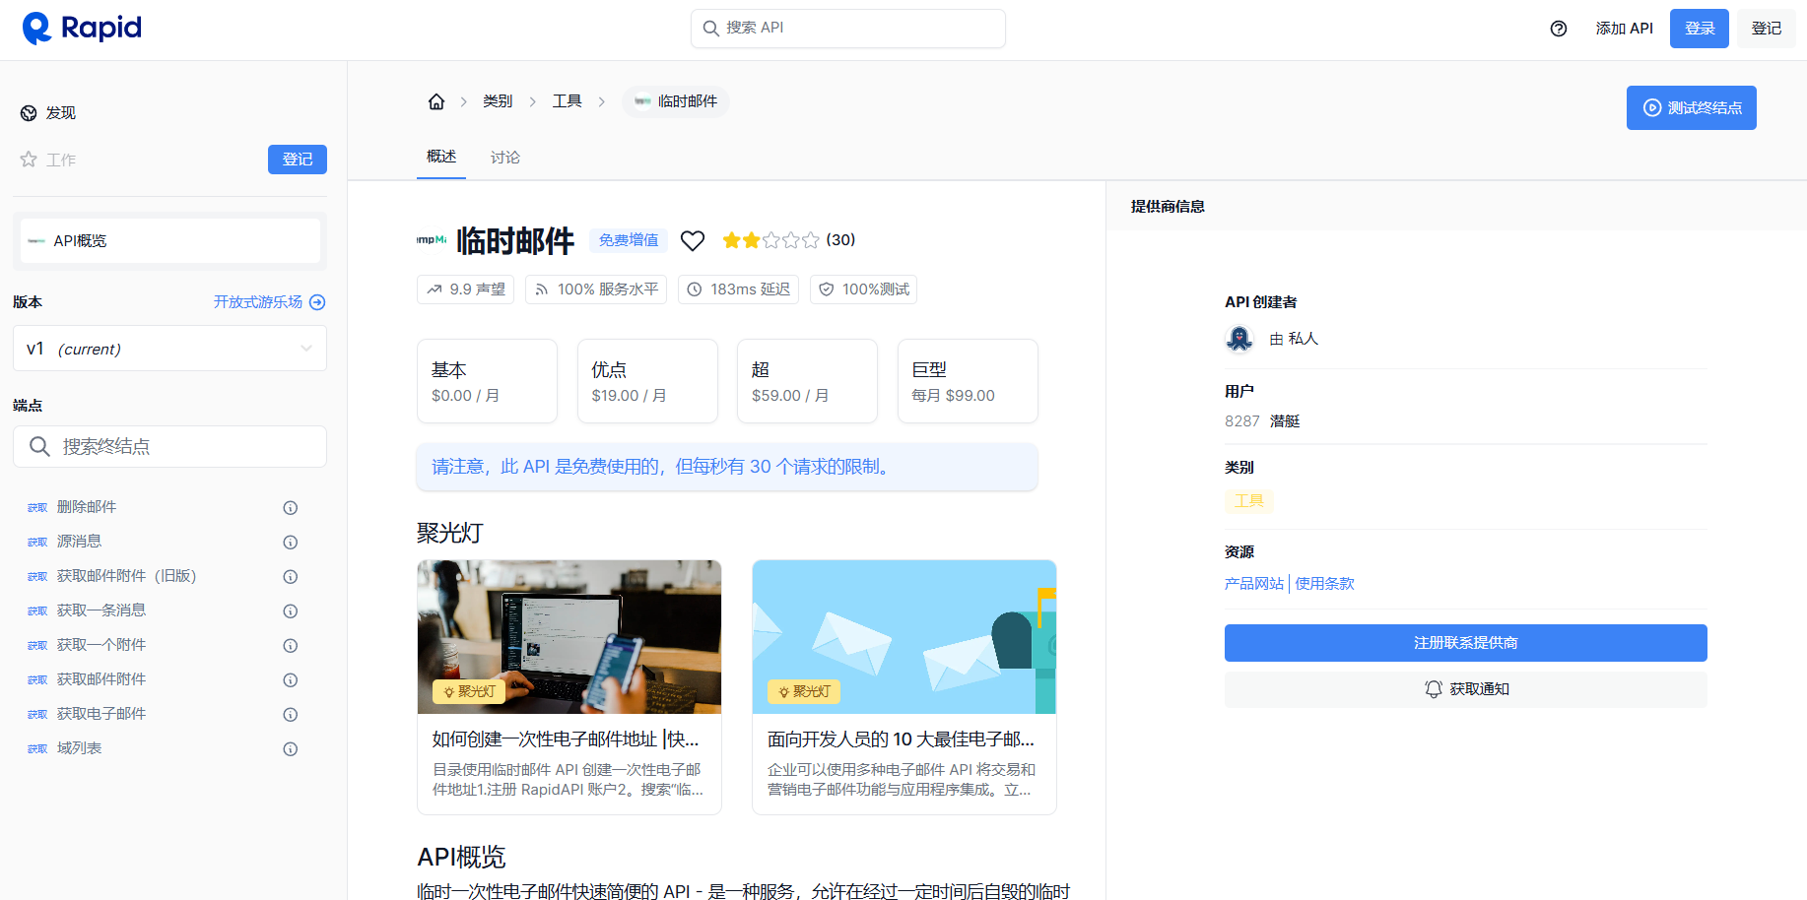Click the home breadcrumb icon
This screenshot has width=1807, height=900.
tap(436, 101)
